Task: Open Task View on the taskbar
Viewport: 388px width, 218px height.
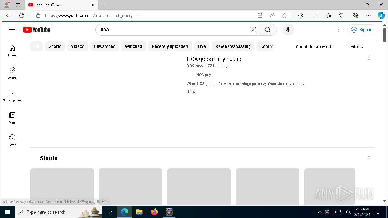Action: tap(109, 212)
